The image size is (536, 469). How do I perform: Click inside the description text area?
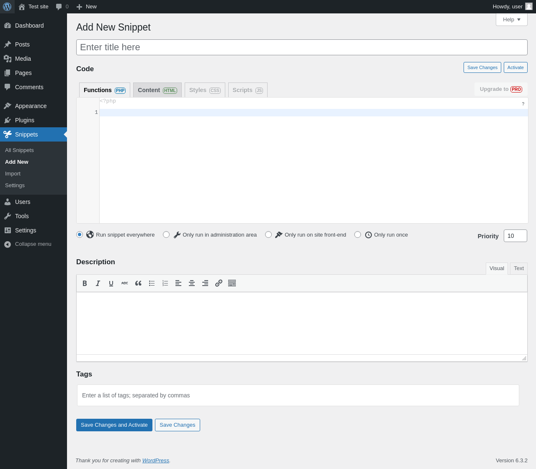coord(301,323)
